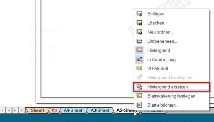Click the Löschen sheet icon

[x=139, y=23]
